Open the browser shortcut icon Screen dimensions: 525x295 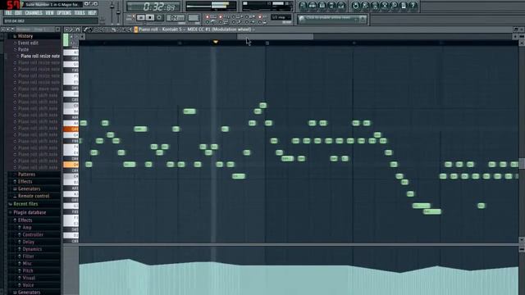click(331, 6)
